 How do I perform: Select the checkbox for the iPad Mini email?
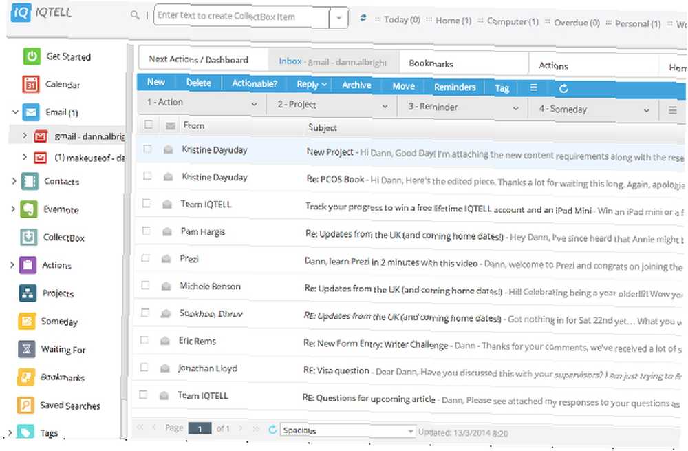tap(147, 203)
